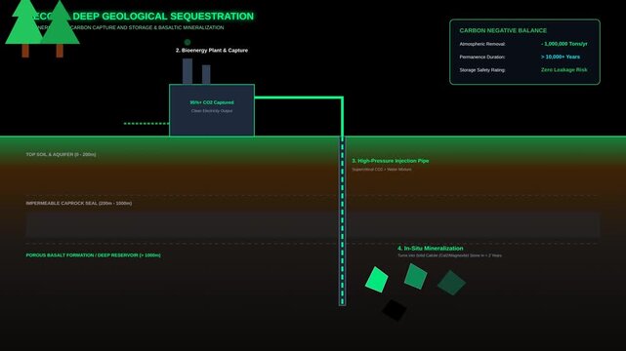Viewport: 626px width, 351px height.
Task: Select the black mineral crystal
Action: click(395, 310)
